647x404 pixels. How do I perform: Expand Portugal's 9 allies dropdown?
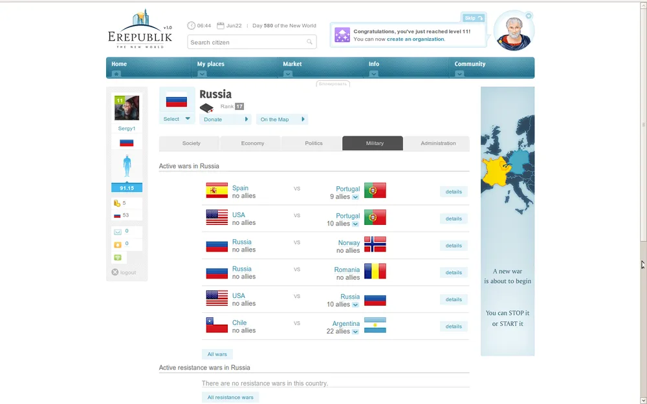(355, 197)
